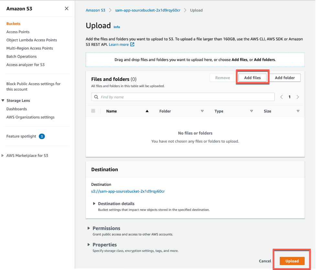Open the Info link next to Upload
Screen dimensions: 316x270
117,27
